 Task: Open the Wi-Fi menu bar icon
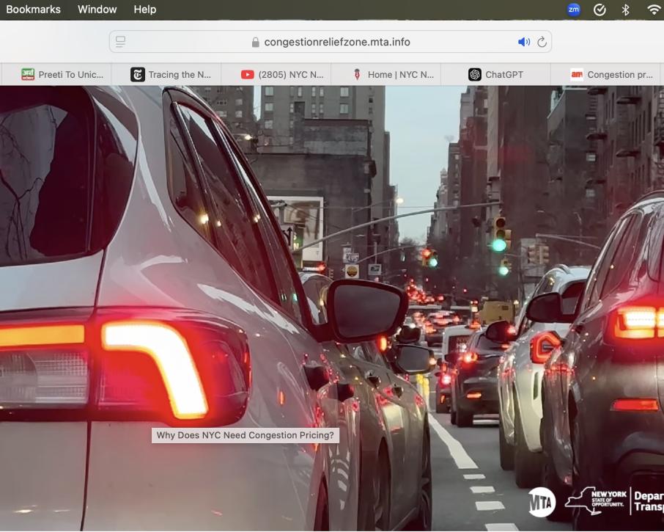(653, 10)
